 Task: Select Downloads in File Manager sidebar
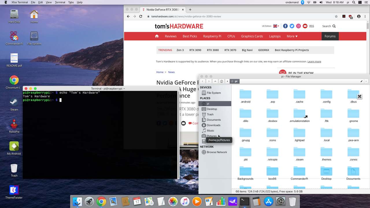point(213,125)
